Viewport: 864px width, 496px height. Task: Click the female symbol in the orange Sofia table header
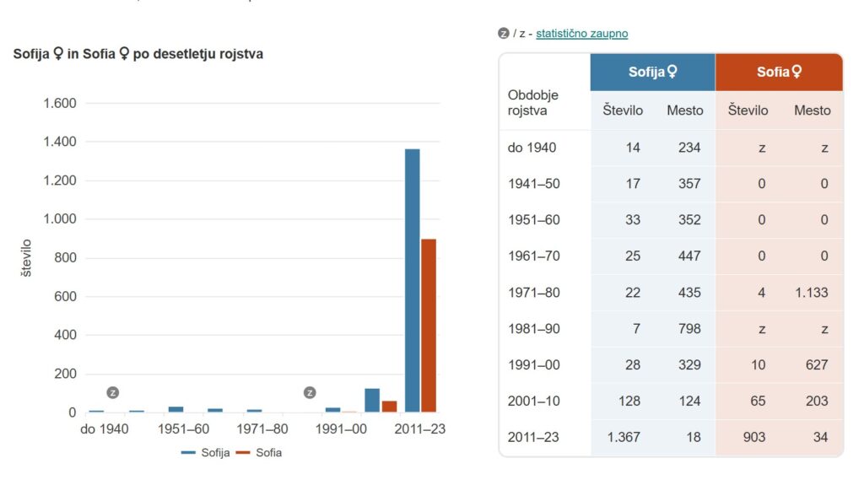[x=796, y=73]
